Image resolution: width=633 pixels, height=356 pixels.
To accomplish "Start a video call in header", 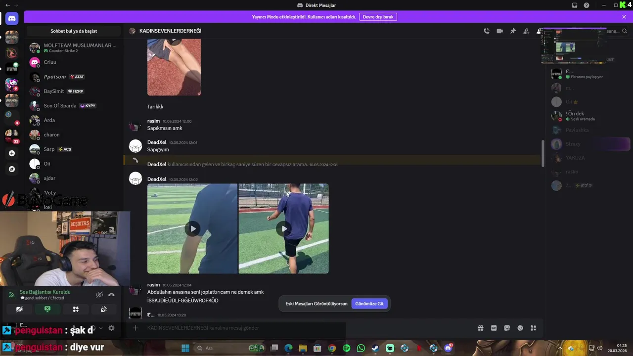I will tap(500, 31).
